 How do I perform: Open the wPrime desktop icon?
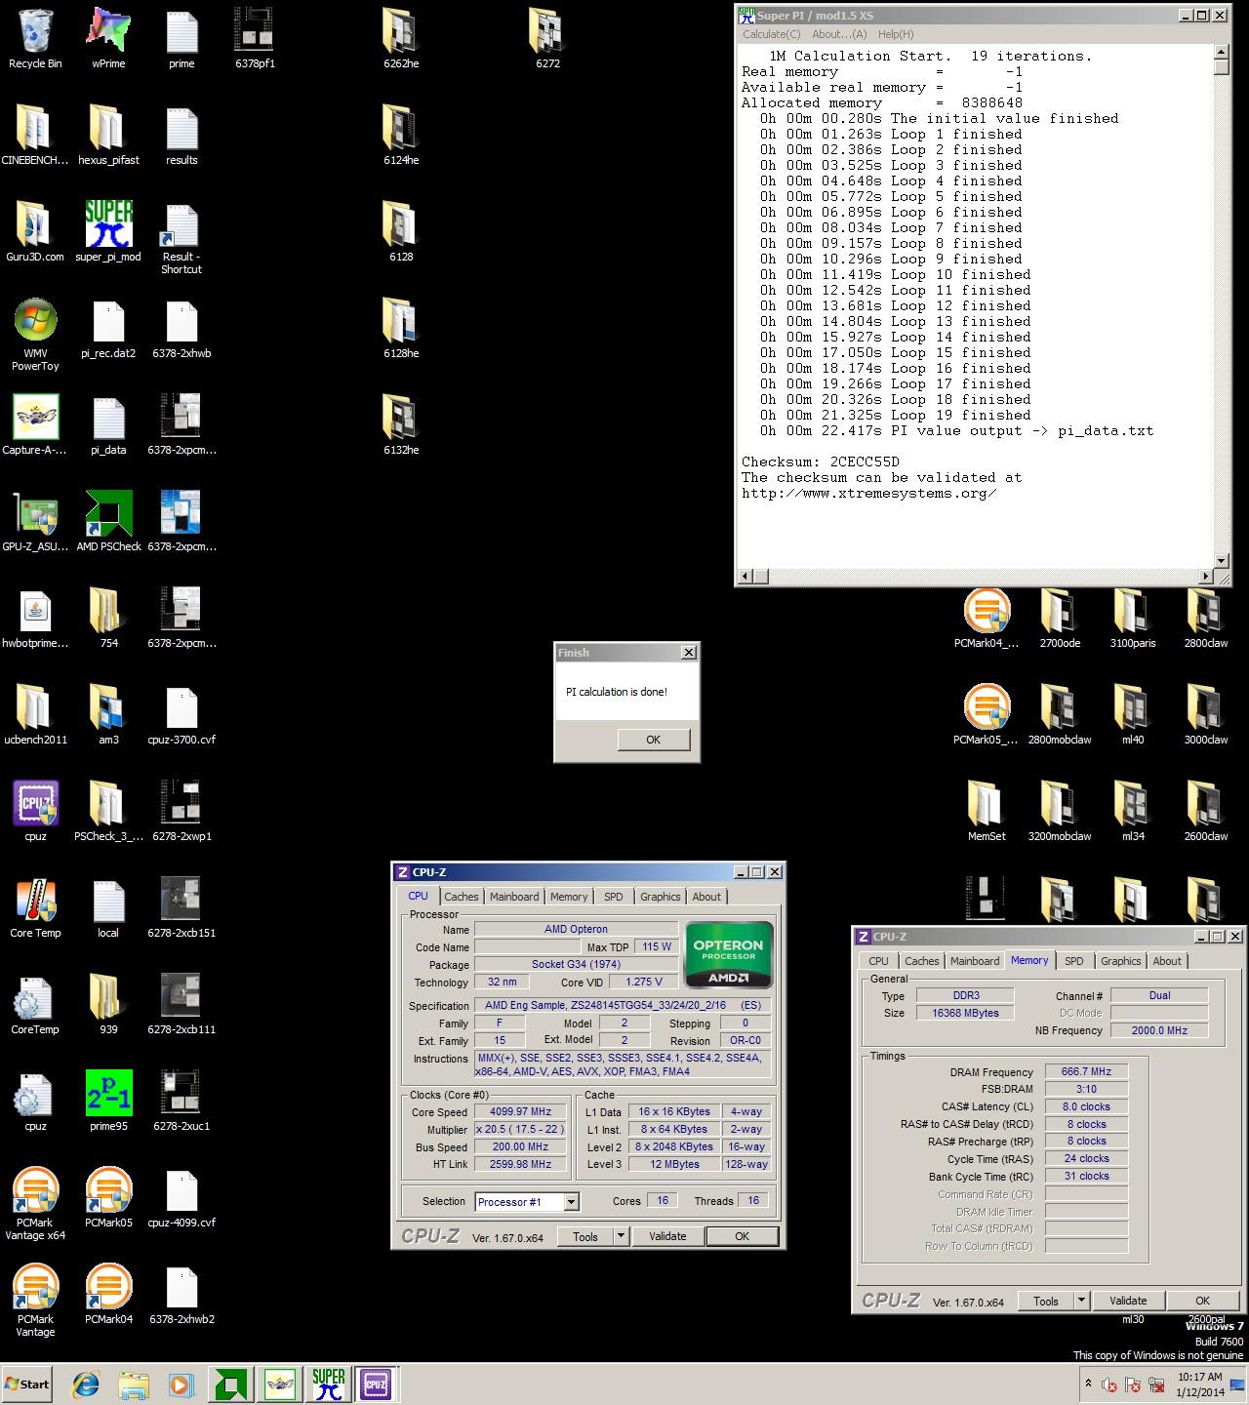point(108,39)
